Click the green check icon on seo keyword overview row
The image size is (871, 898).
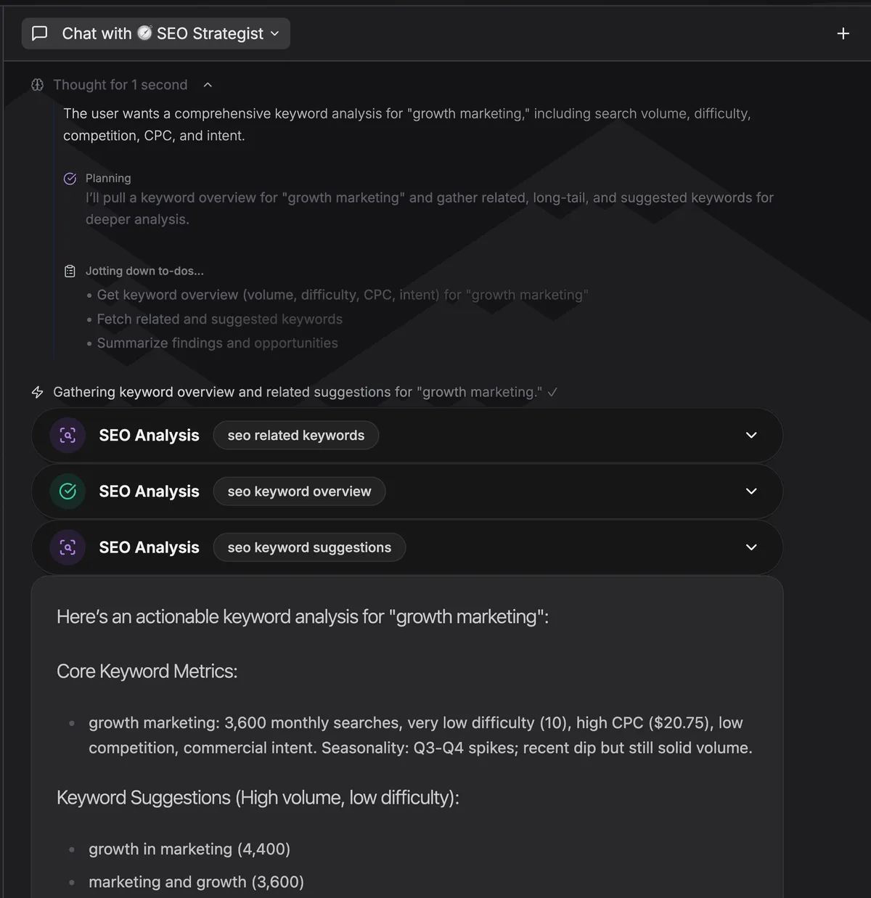pos(68,491)
